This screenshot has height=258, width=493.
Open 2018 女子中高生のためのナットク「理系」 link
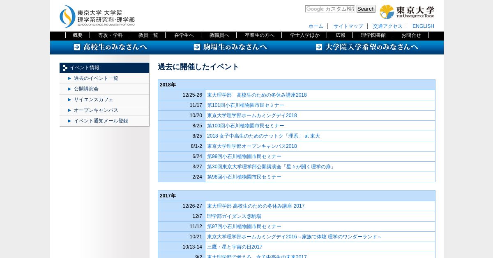[x=263, y=136]
